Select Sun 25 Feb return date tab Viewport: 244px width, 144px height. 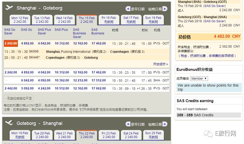click(x=153, y=135)
